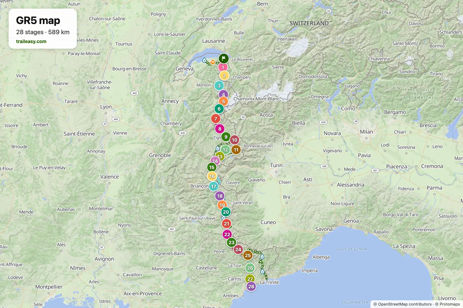Click stage 18 purple marker

coord(220,196)
